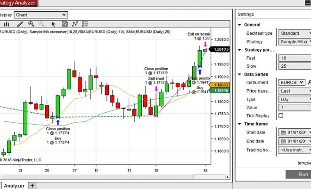Click the Start date field
Viewport: 311px width, 189px height.
click(x=295, y=133)
